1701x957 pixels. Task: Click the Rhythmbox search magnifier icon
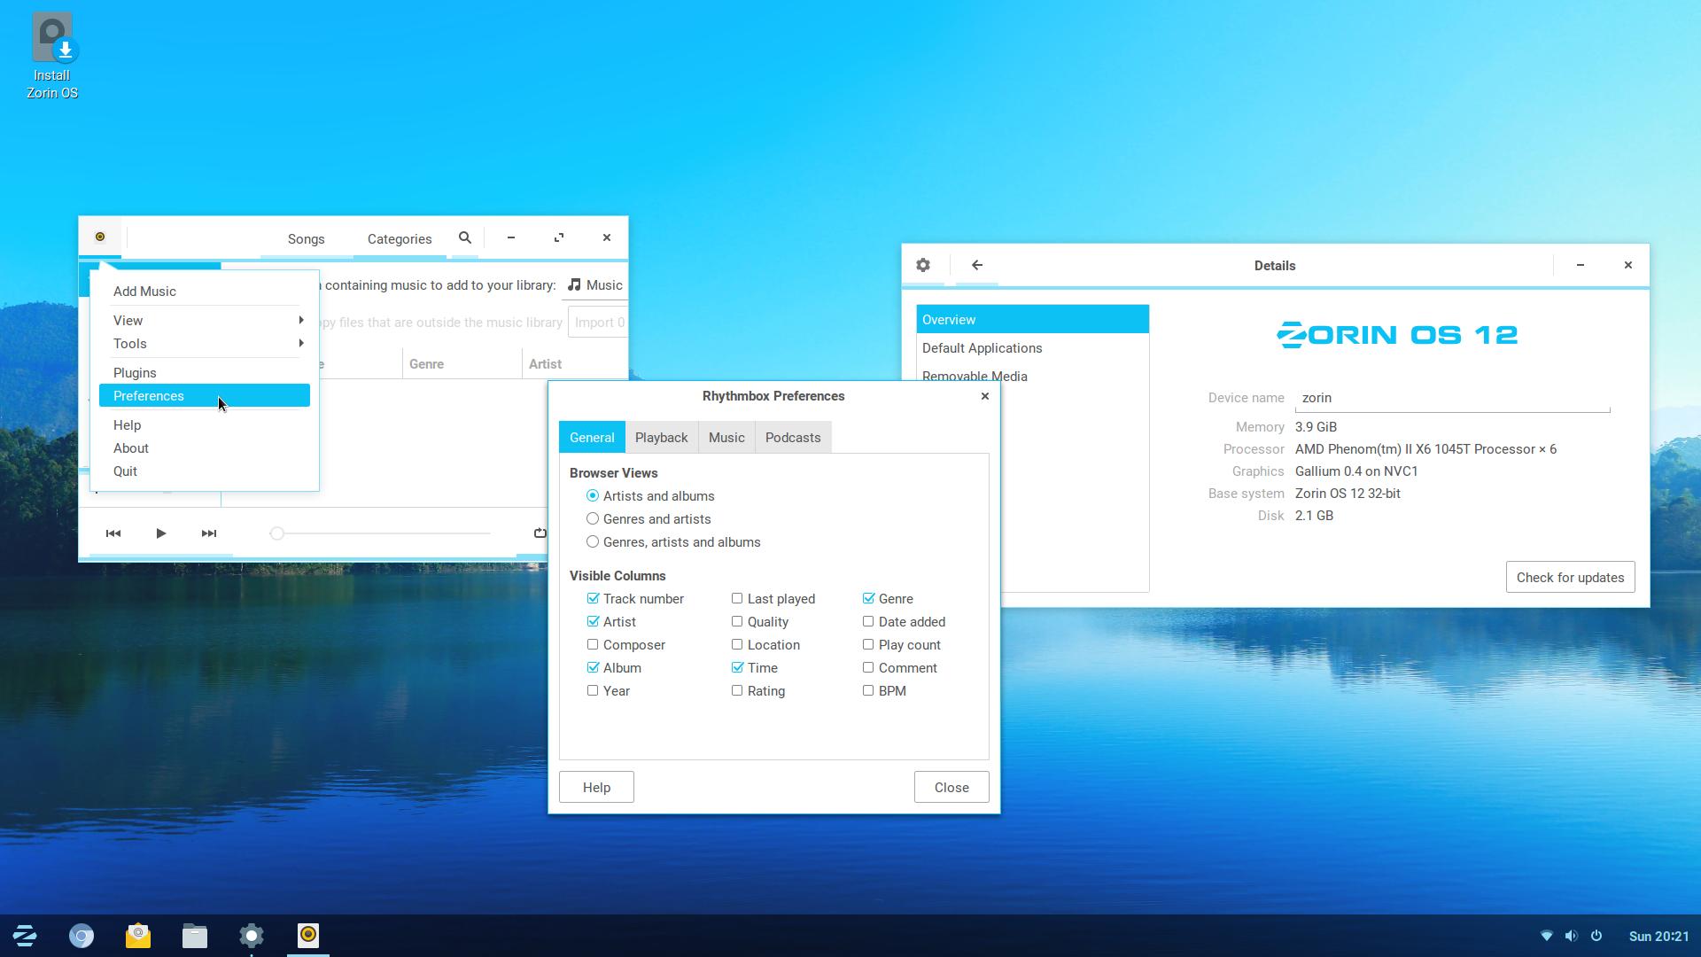(465, 238)
